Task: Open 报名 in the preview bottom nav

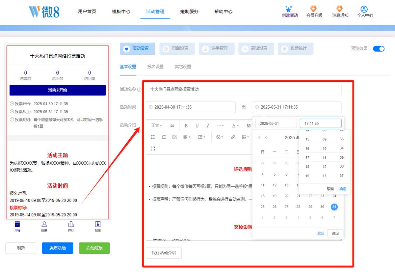Action: (98, 226)
